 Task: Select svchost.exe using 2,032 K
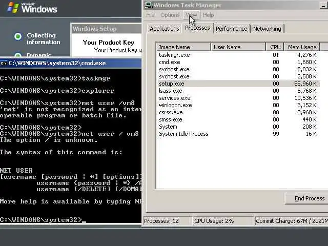(x=238, y=69)
